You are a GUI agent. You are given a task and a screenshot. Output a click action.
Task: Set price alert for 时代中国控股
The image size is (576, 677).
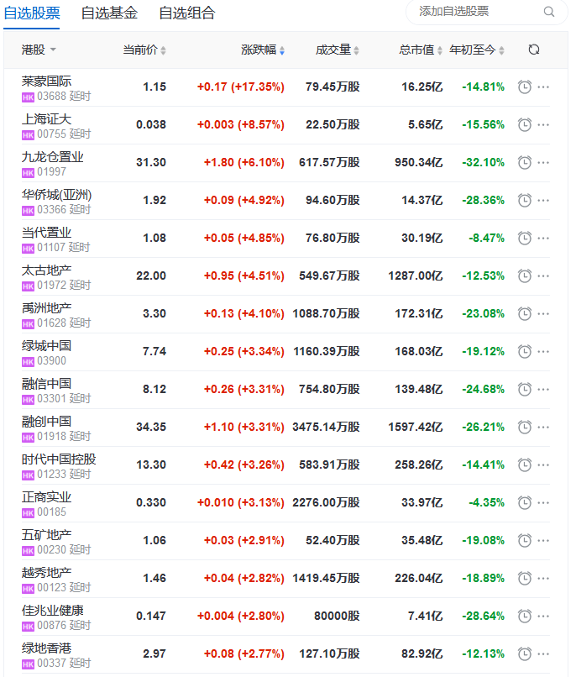coord(524,465)
